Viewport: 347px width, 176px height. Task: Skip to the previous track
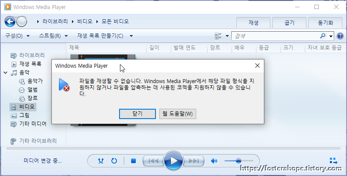click(x=153, y=161)
